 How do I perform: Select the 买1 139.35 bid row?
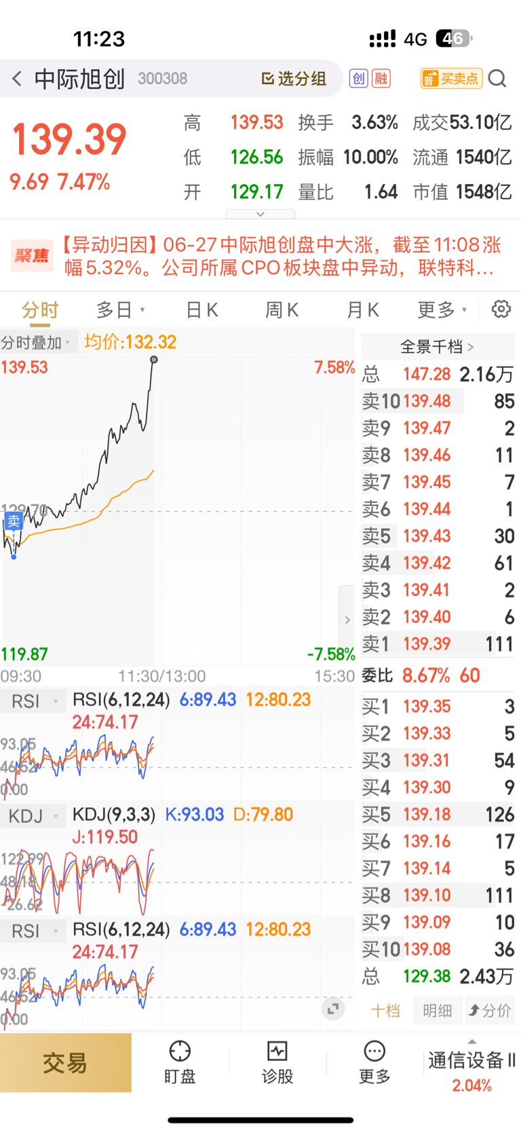[438, 707]
